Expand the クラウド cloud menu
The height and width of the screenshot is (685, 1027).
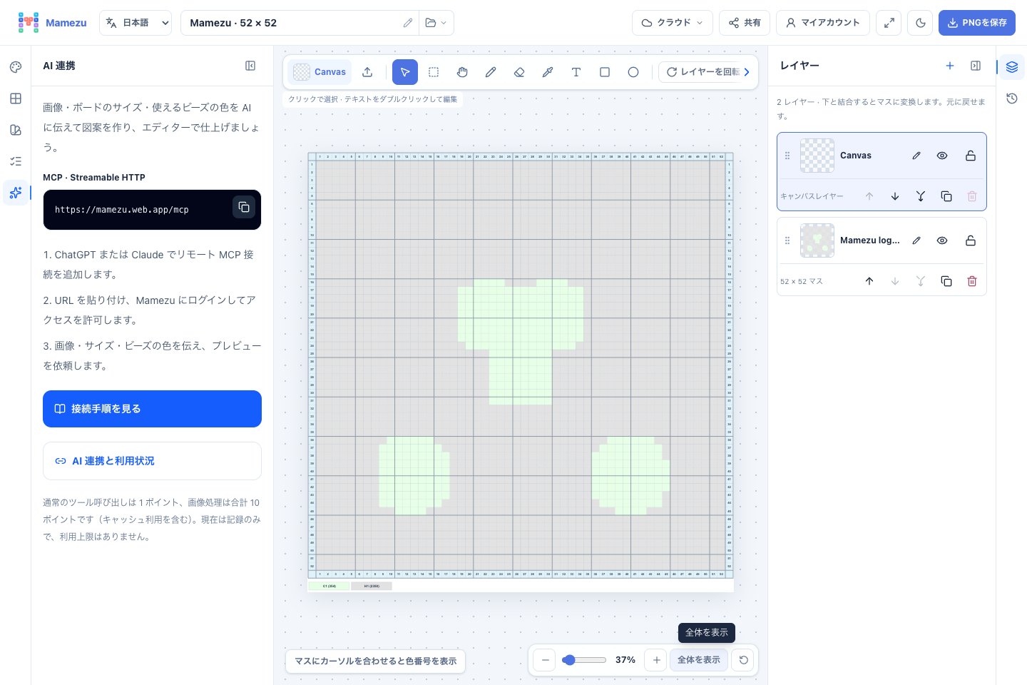click(673, 23)
